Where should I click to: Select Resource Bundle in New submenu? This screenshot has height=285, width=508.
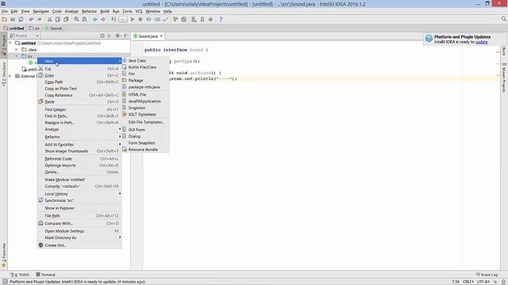pyautogui.click(x=145, y=150)
